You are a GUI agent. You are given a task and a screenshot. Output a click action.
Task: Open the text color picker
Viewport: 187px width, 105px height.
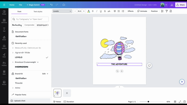(89, 11)
